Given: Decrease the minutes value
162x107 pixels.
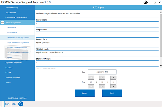Looking at the screenshot, I should pos(102,86).
